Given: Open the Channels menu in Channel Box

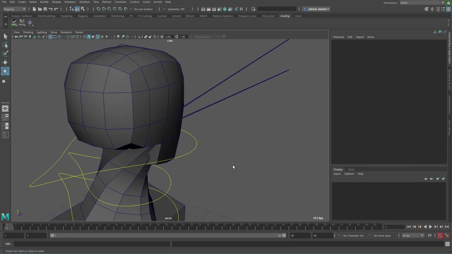Looking at the screenshot, I should pyautogui.click(x=338, y=37).
